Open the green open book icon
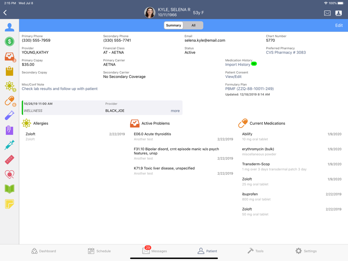This screenshot has height=261, width=348. pos(9,189)
